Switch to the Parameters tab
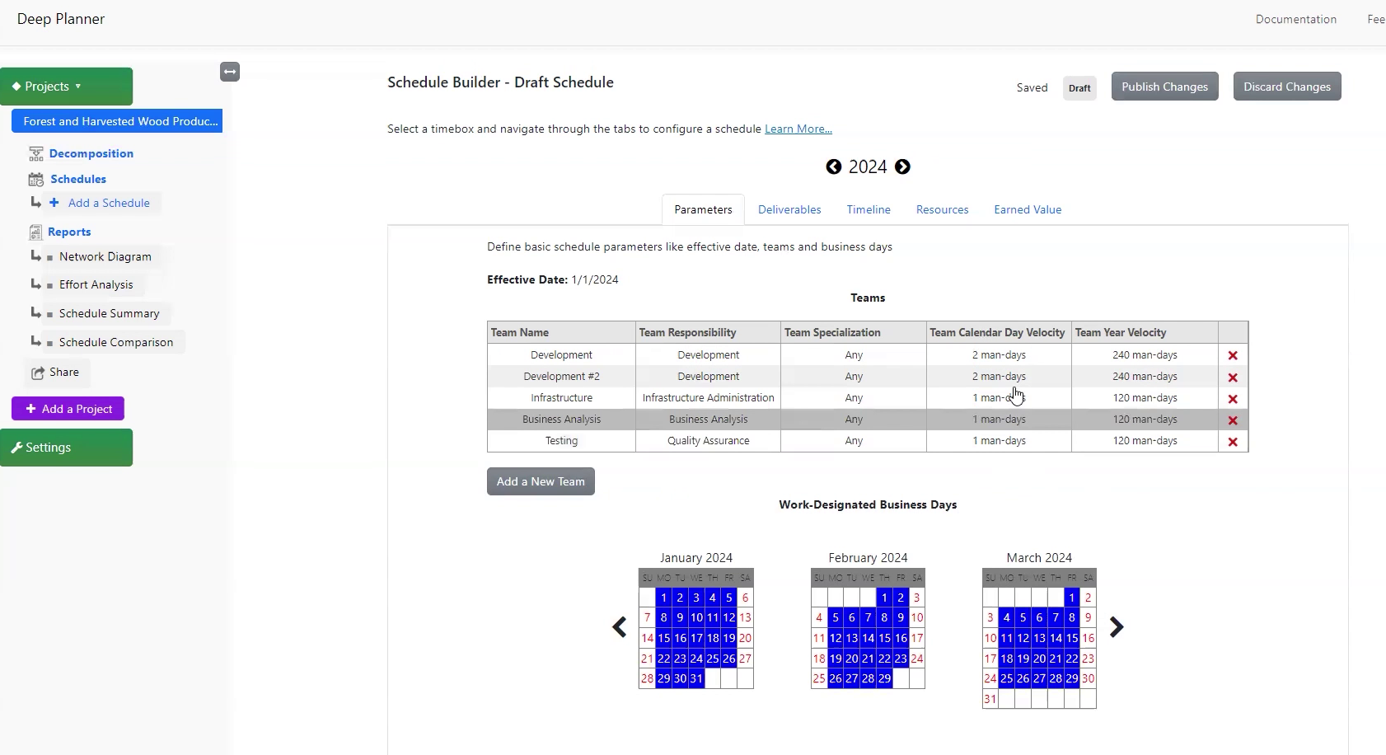This screenshot has width=1386, height=755. [703, 209]
